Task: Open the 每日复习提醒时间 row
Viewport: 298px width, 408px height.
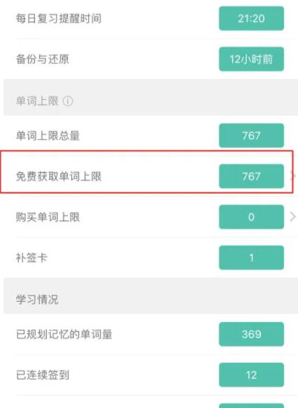Action: click(x=150, y=18)
